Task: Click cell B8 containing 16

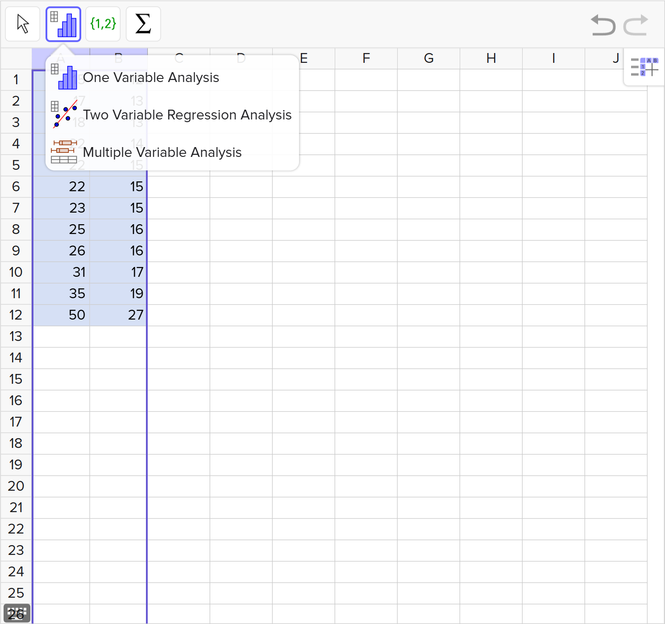Action: 119,230
